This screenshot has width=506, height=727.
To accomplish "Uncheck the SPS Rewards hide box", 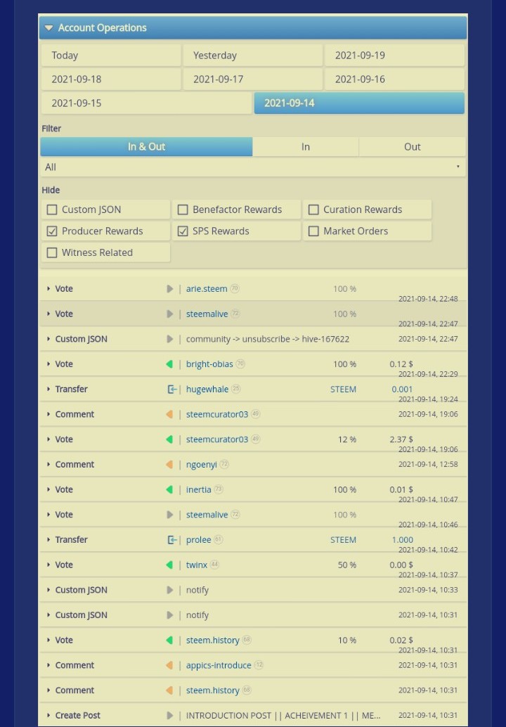I will point(183,231).
